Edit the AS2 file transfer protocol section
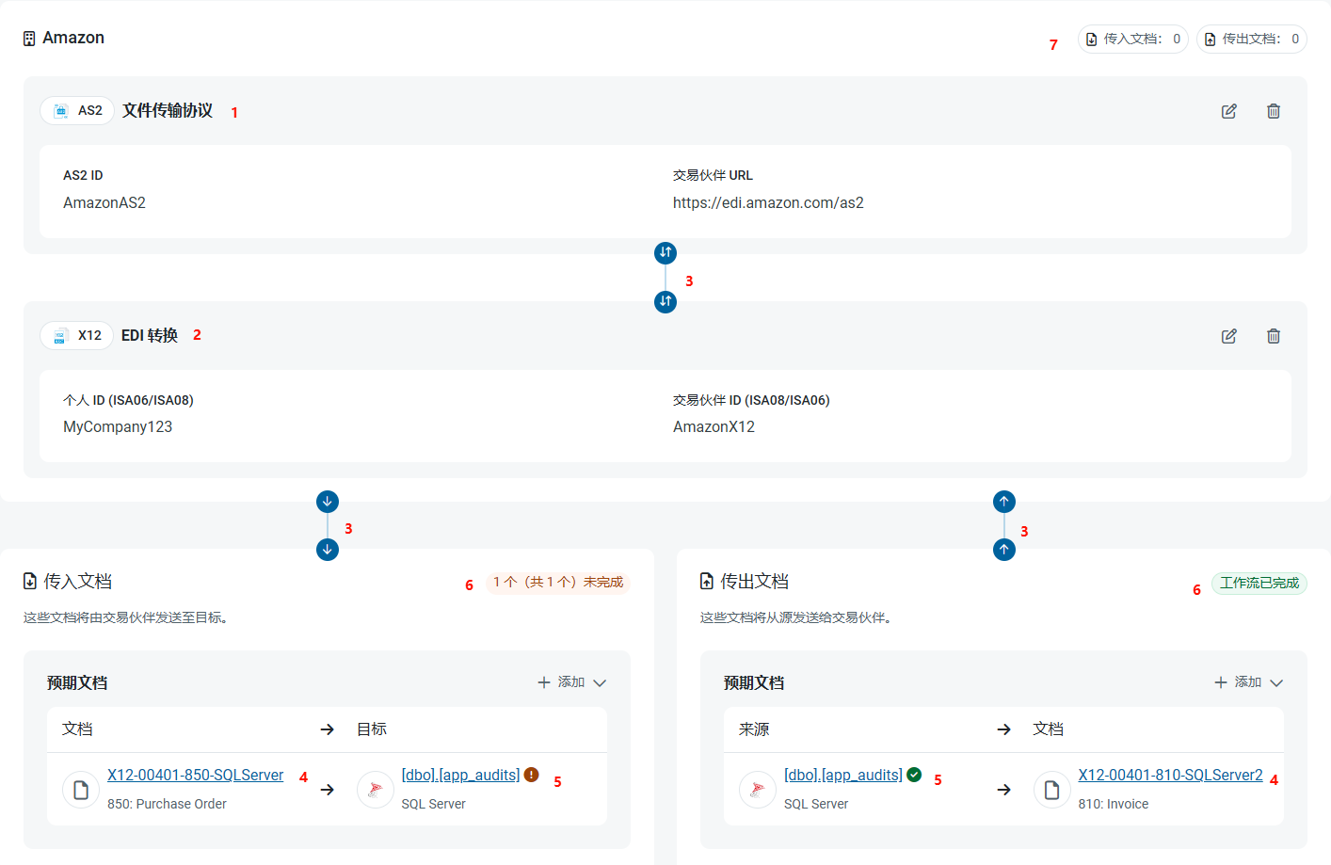Screen dimensions: 1331x865 click(1228, 111)
